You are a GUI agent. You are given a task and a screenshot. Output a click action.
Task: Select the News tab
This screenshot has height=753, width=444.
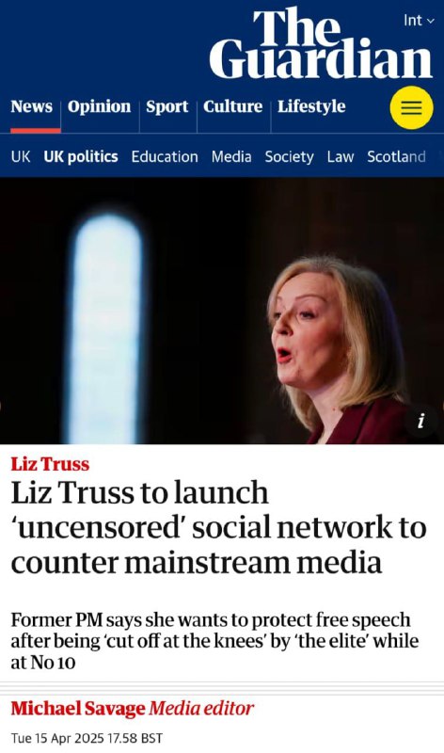[x=32, y=106]
